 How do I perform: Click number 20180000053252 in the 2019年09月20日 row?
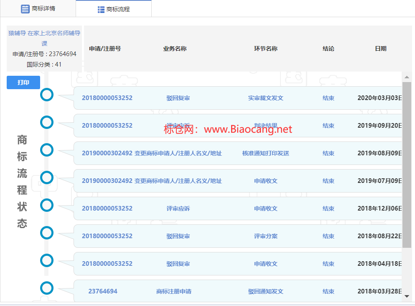(107, 126)
